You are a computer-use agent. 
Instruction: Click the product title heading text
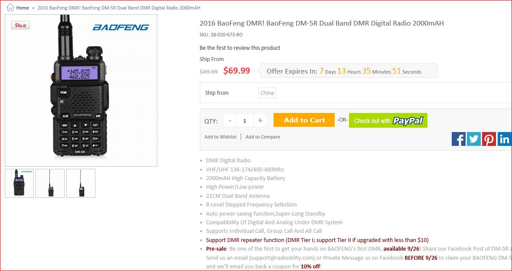coord(322,23)
